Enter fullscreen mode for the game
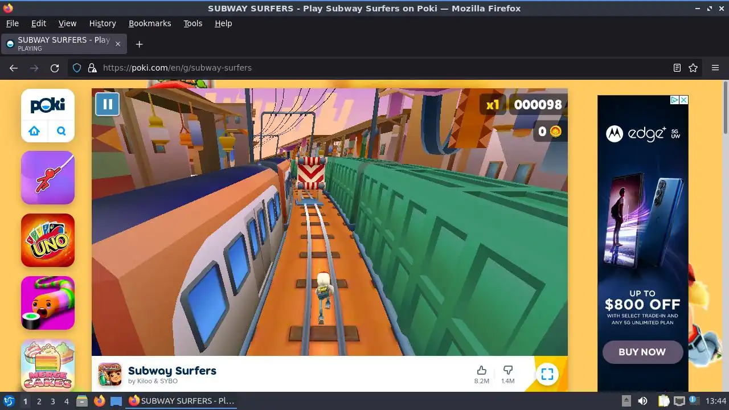The height and width of the screenshot is (410, 729). 547,374
